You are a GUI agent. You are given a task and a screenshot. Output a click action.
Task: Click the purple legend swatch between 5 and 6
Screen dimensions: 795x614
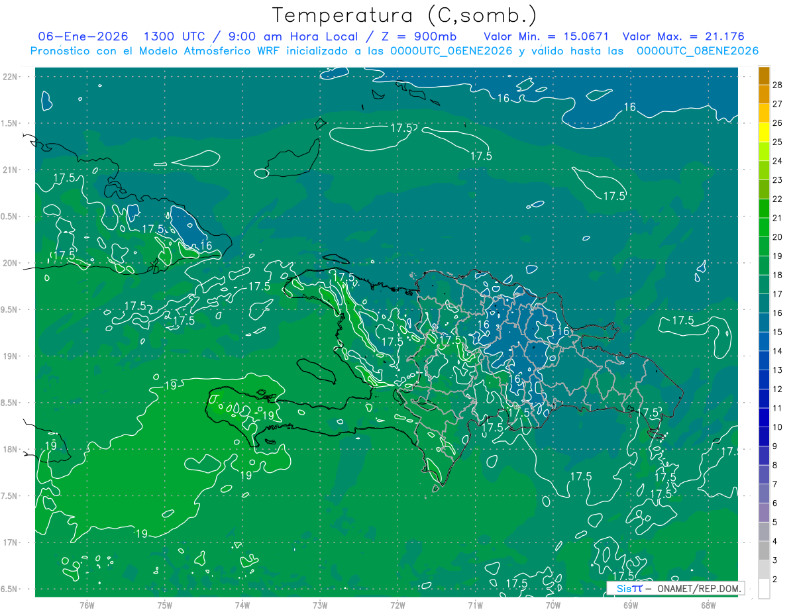(764, 513)
